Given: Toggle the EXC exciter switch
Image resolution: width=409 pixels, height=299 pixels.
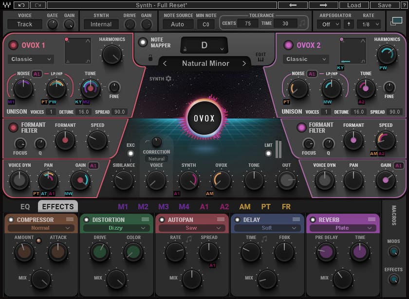Looking at the screenshot, I should 130,153.
